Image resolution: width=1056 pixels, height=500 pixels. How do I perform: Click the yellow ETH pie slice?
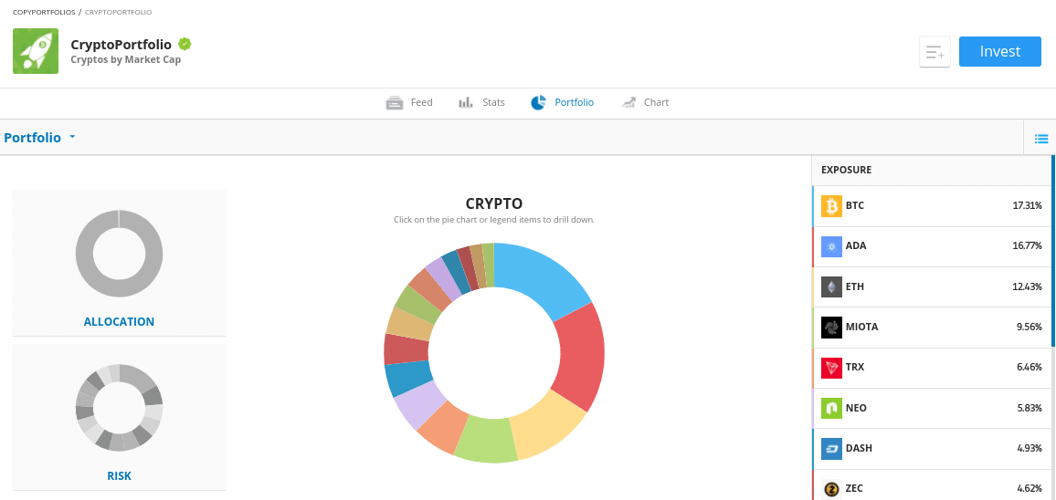coord(545,428)
